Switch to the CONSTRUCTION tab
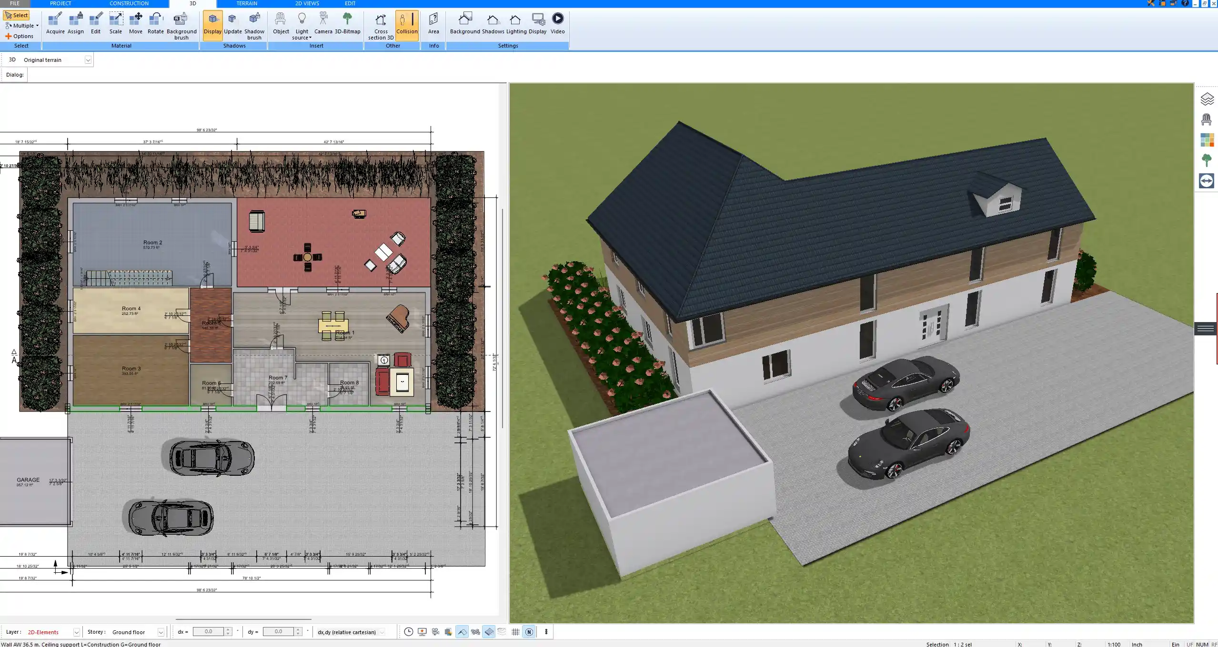Viewport: 1218px width, 647px height. tap(129, 3)
